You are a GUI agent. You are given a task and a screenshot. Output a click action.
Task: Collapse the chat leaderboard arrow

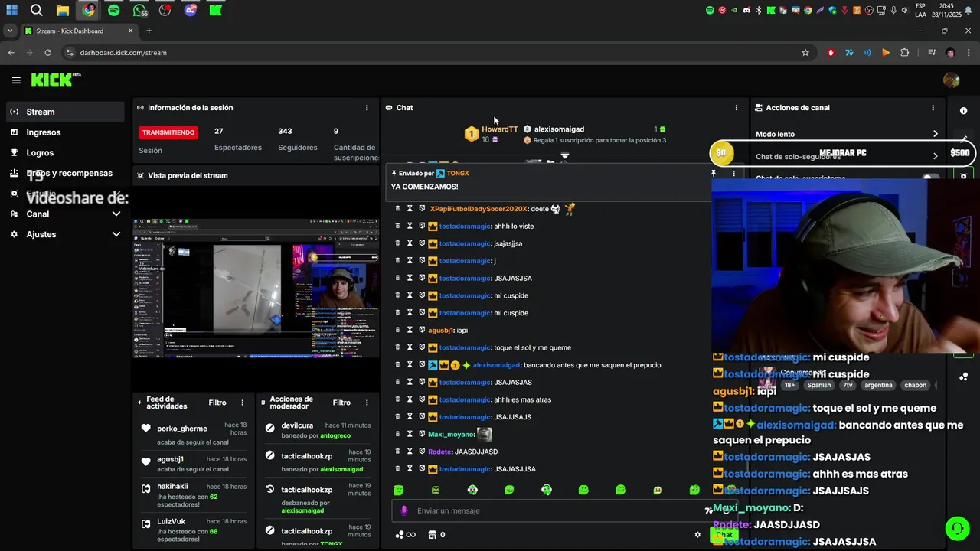tap(565, 155)
